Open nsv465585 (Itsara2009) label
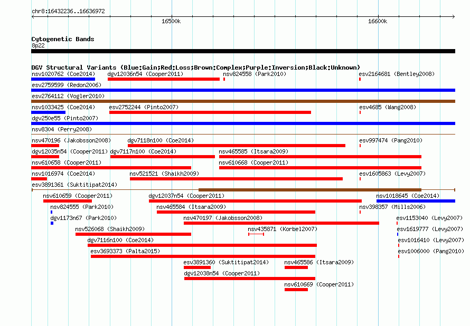 pyautogui.click(x=253, y=151)
